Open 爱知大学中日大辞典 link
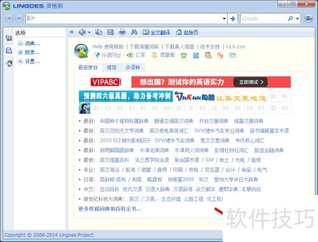This screenshot has width=318, height=242. 236,180
